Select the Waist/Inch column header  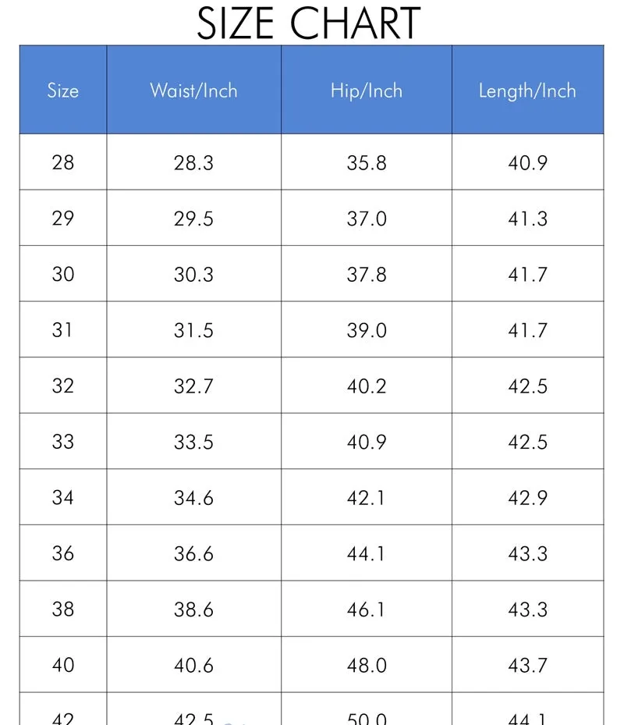click(x=193, y=91)
